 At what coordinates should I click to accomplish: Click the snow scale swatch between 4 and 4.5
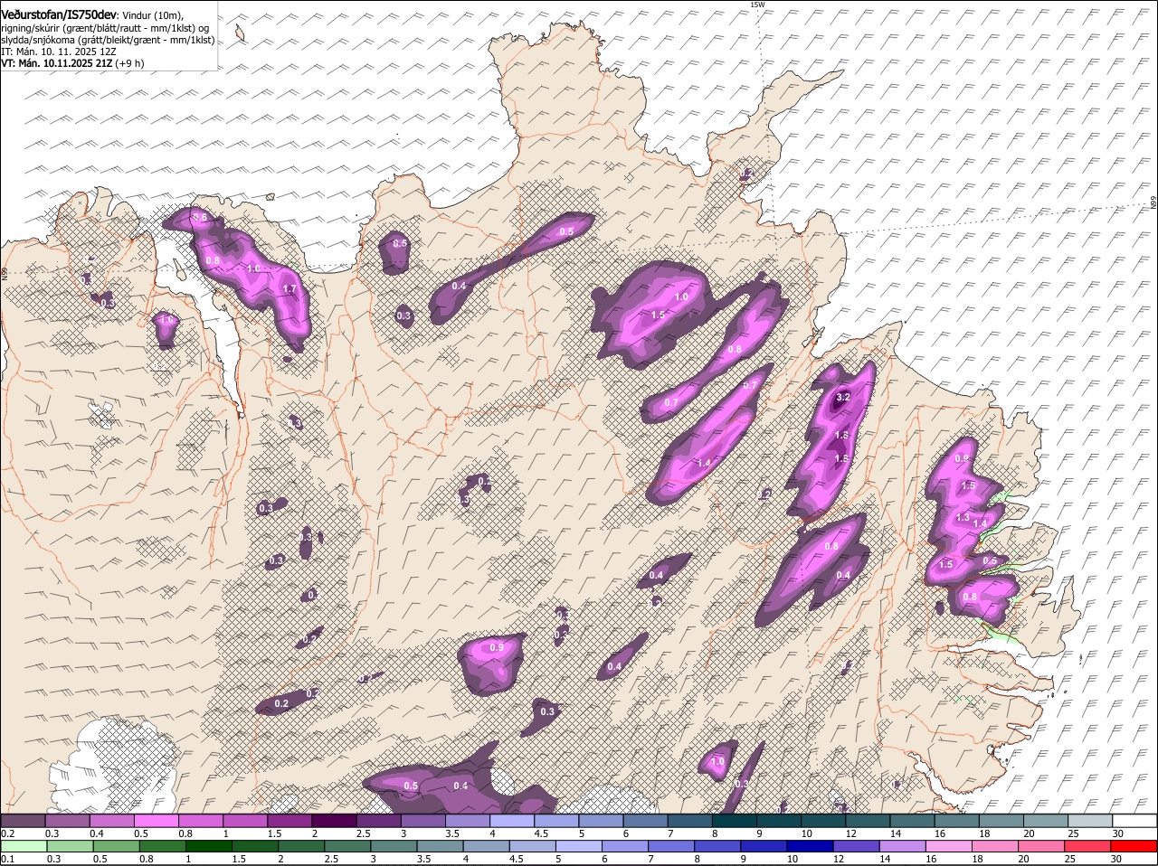point(510,821)
